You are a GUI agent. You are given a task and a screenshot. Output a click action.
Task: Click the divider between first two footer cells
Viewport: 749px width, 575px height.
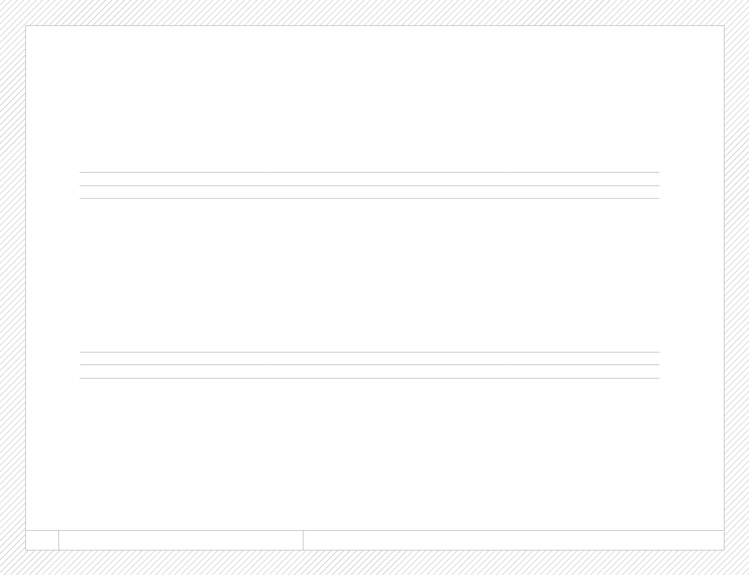(x=59, y=540)
